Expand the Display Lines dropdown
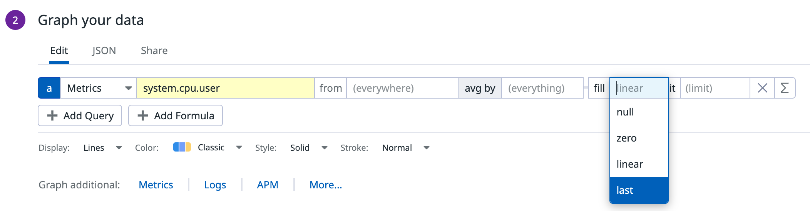 119,148
